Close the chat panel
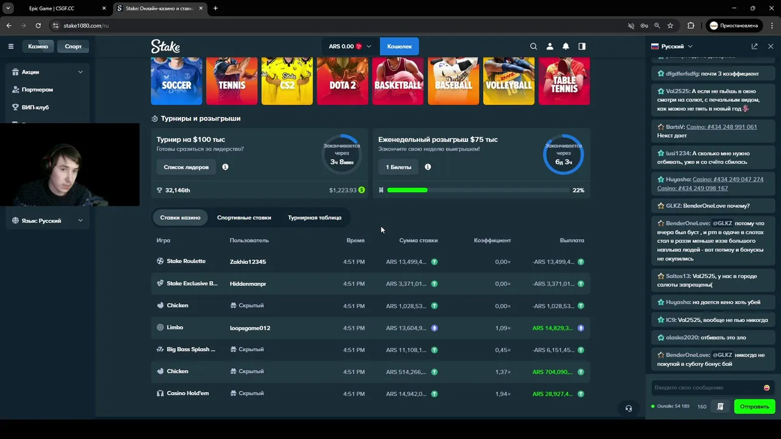The image size is (781, 439). (x=771, y=46)
